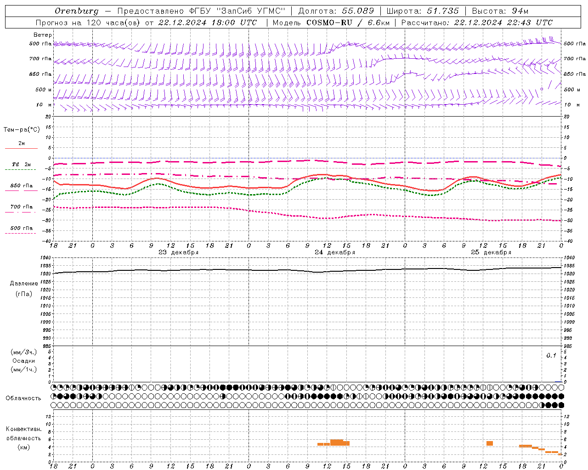Click the 0.1 precipitation value
This screenshot has width=588, height=470.
[x=551, y=356]
